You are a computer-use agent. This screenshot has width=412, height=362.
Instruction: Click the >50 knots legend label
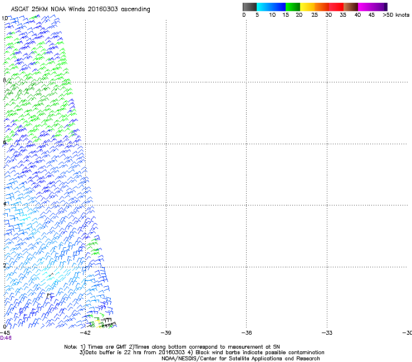[396, 15]
